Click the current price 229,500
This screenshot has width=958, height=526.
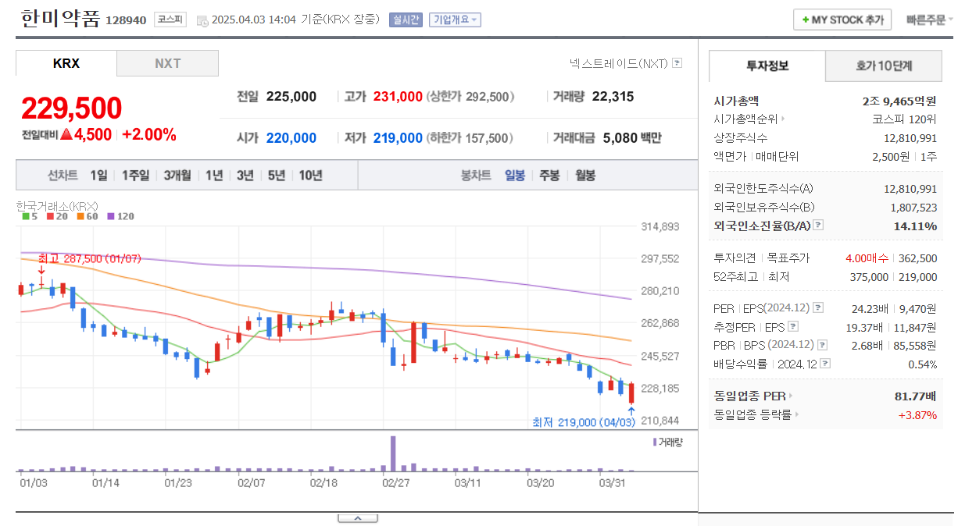pos(71,108)
